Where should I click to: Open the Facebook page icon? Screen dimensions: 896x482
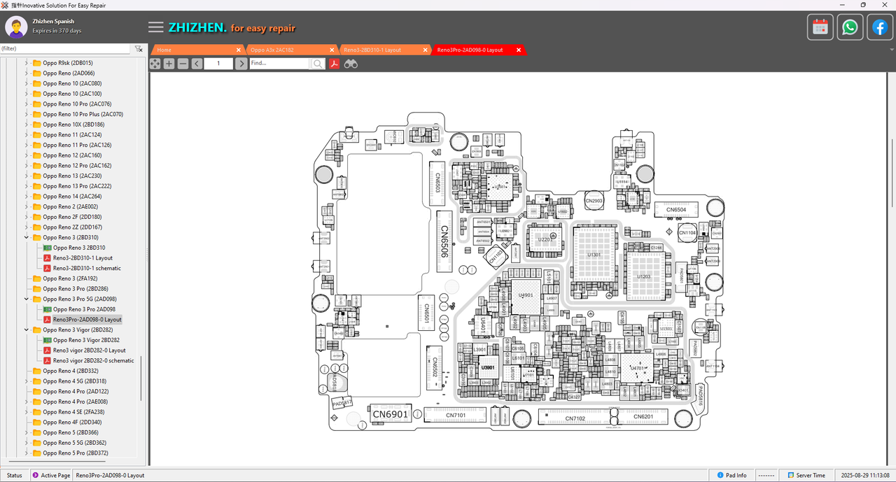tap(880, 27)
